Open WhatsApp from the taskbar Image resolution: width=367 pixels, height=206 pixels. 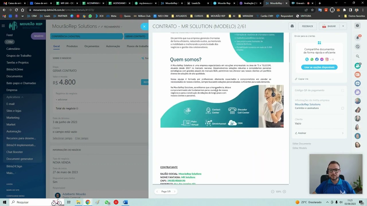107,202
